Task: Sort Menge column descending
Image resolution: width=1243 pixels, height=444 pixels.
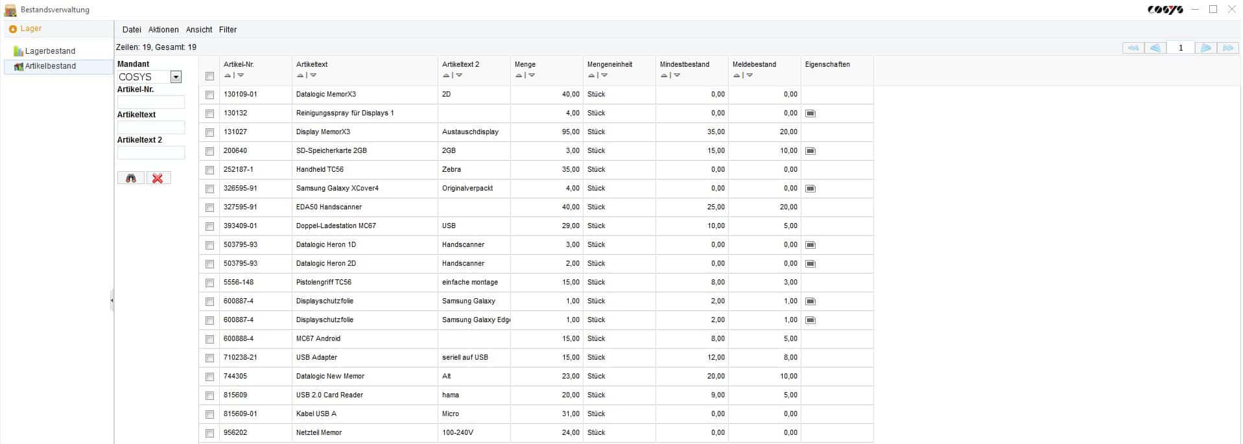Action: (532, 75)
